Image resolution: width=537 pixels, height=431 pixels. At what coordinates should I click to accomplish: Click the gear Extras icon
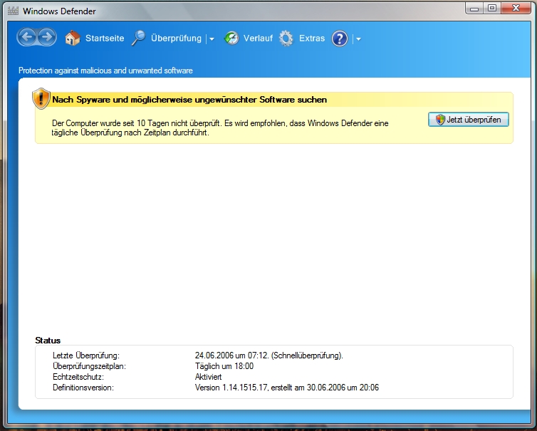click(286, 38)
